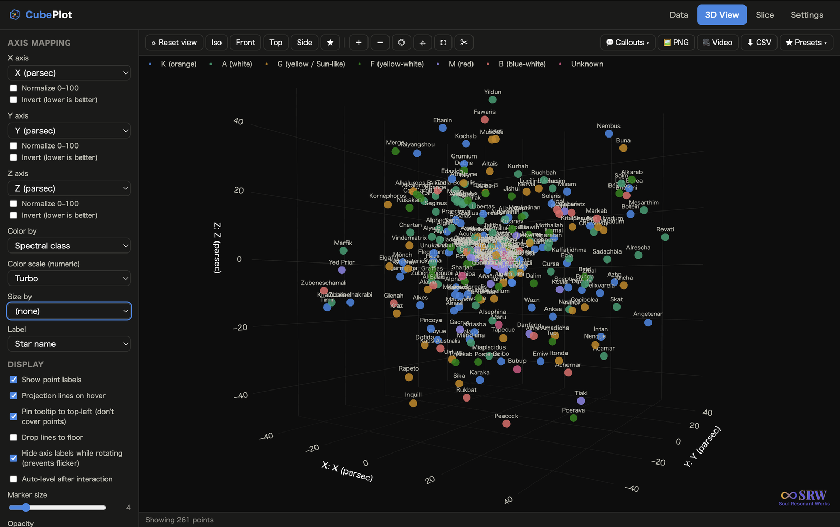This screenshot has width=840, height=527.
Task: Select the Revati star point
Action: pyautogui.click(x=665, y=237)
